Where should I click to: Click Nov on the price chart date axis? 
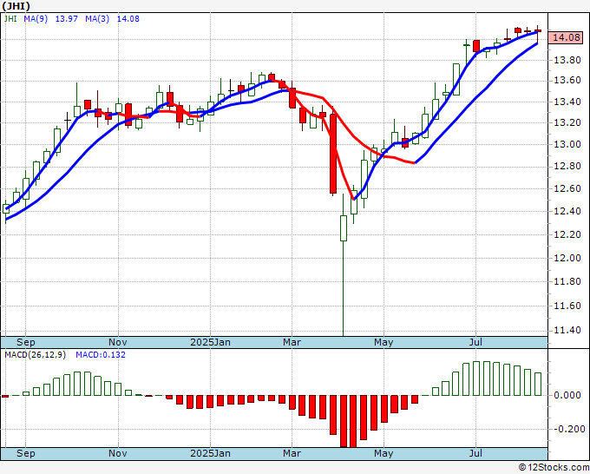point(118,342)
